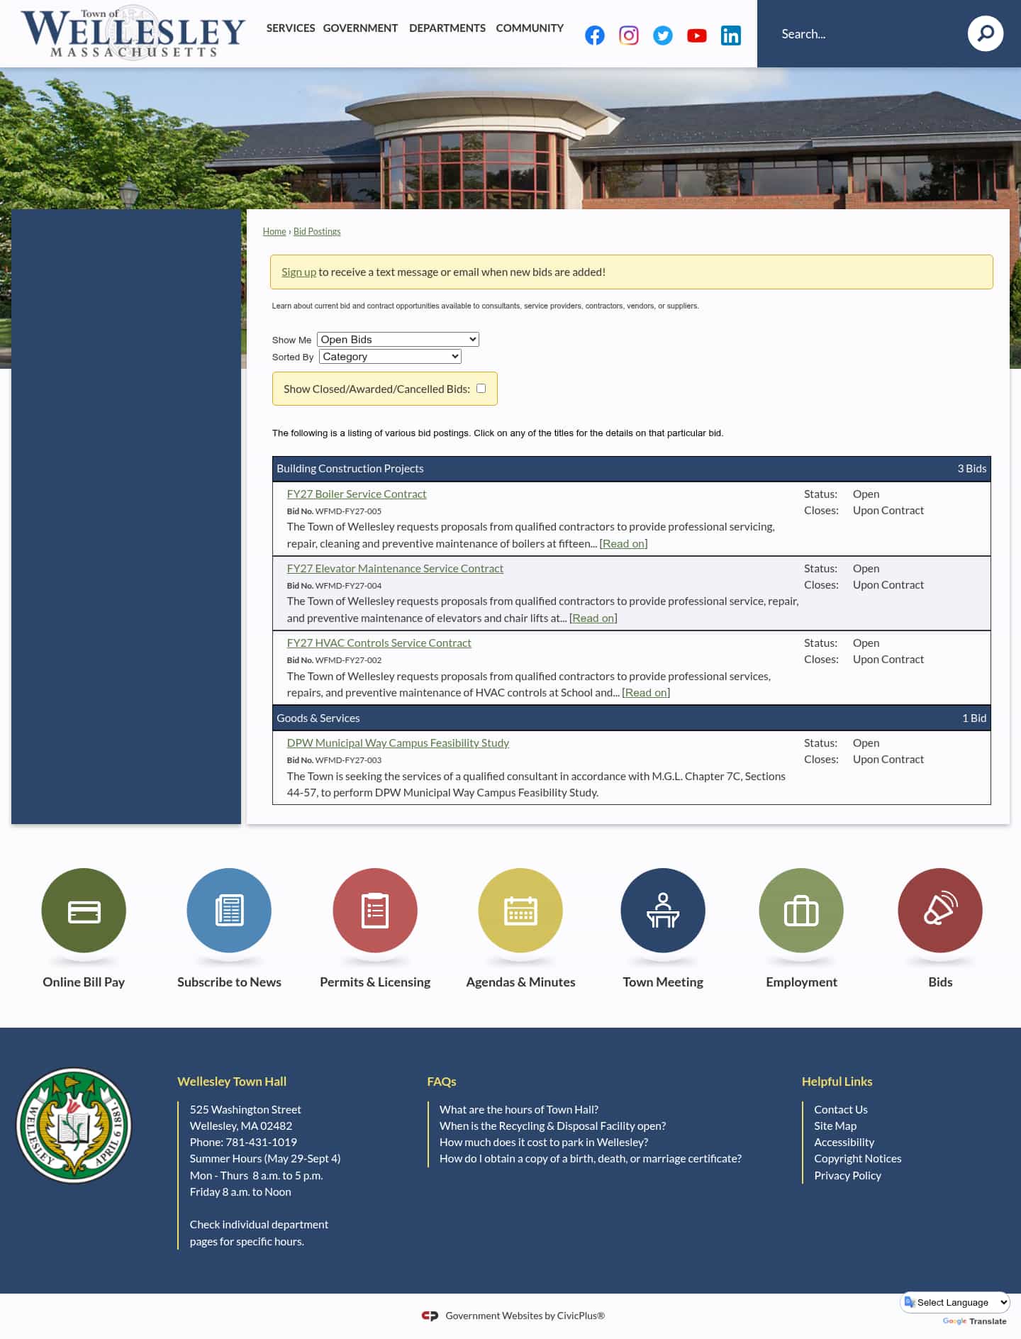Open the Bids megaphone icon
Image resolution: width=1021 pixels, height=1339 pixels.
tap(940, 910)
